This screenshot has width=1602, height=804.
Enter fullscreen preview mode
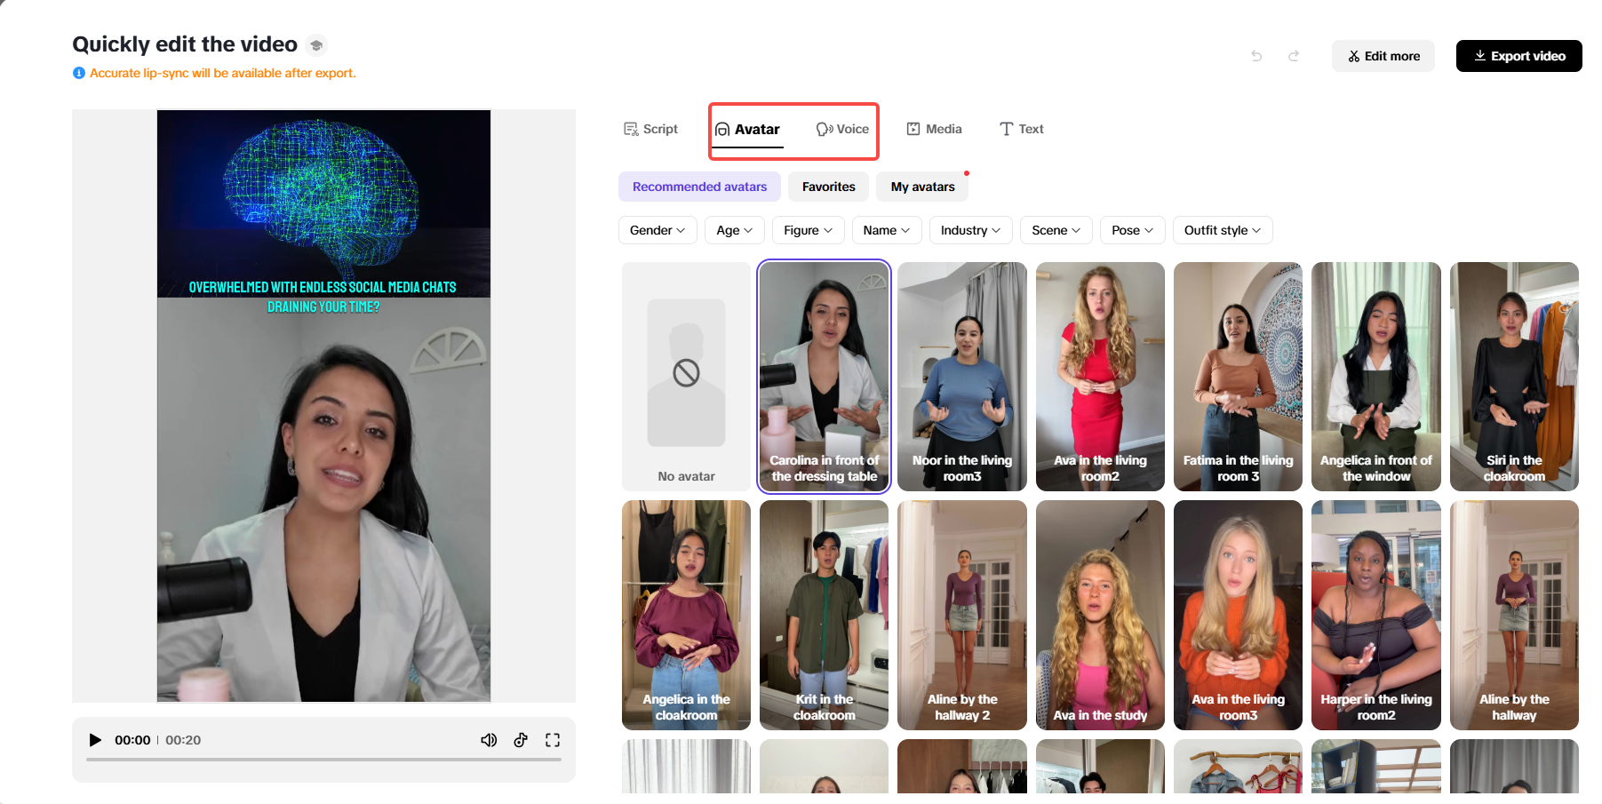coord(553,739)
